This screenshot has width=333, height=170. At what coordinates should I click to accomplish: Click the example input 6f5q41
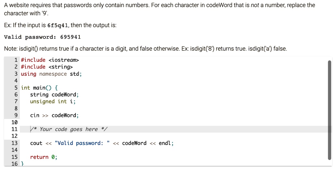[58, 25]
